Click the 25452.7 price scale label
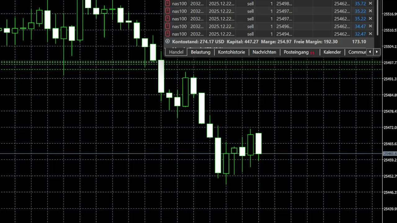Image resolution: width=397 pixels, height=223 pixels. coord(390,176)
